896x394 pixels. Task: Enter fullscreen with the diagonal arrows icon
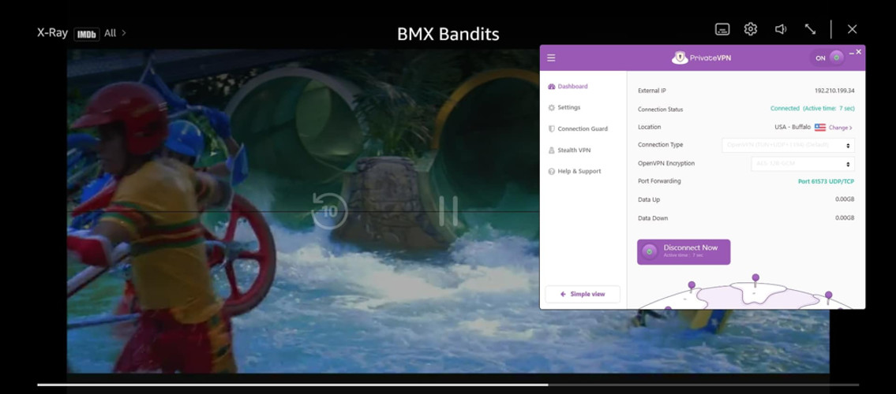pos(810,29)
